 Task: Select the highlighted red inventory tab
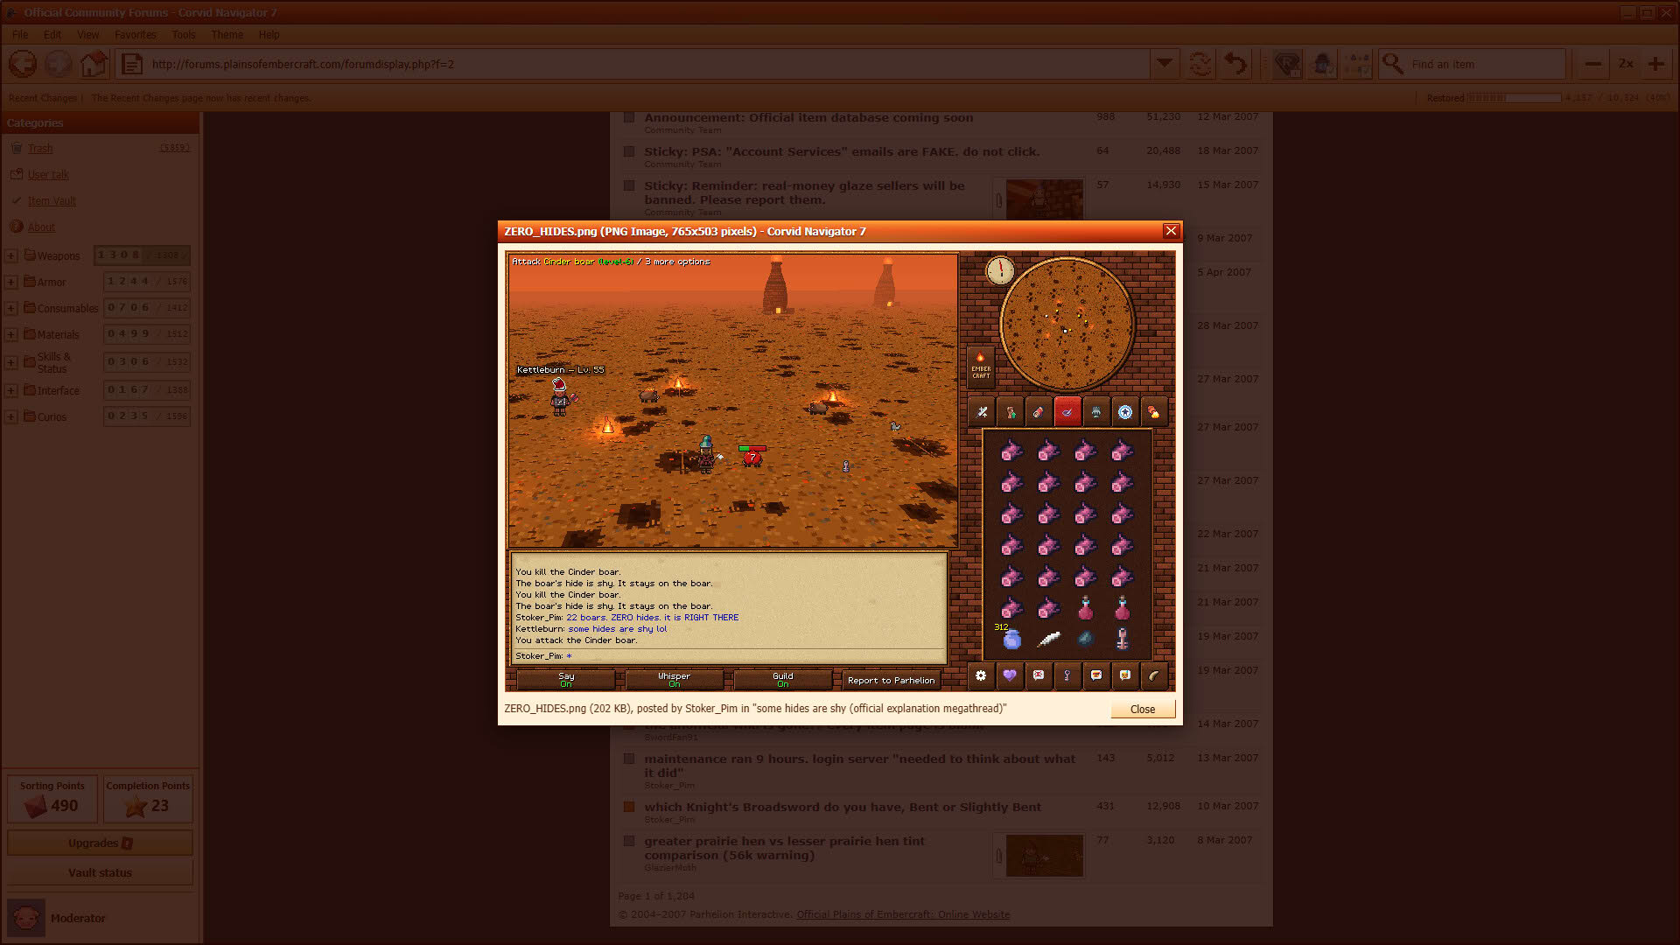[x=1067, y=412]
